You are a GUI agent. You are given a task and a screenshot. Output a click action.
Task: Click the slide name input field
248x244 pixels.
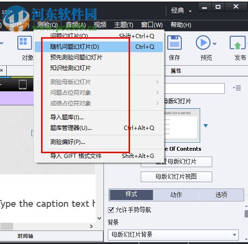point(194,88)
